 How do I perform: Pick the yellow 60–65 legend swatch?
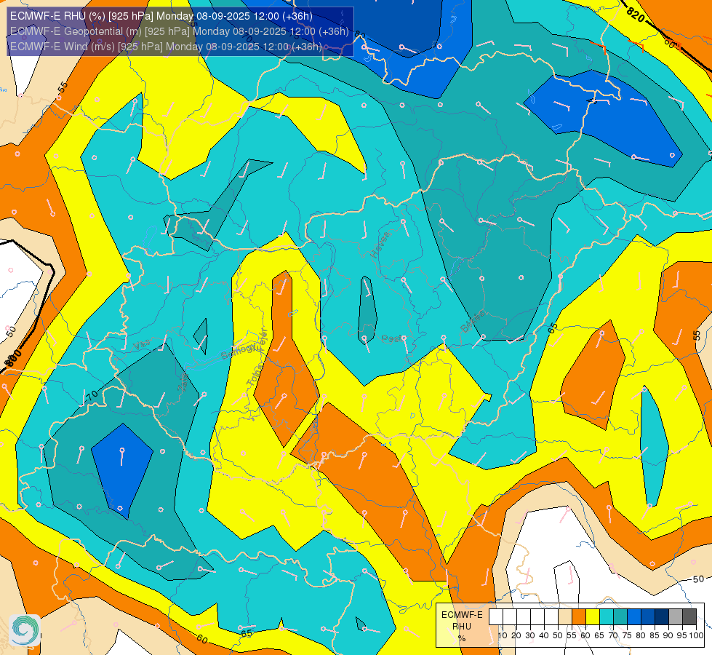pyautogui.click(x=593, y=617)
